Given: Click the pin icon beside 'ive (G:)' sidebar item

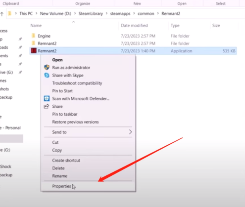Looking at the screenshot, I should coord(20,72).
